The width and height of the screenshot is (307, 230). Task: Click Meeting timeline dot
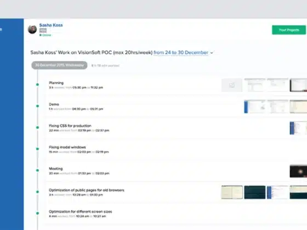(x=37, y=170)
